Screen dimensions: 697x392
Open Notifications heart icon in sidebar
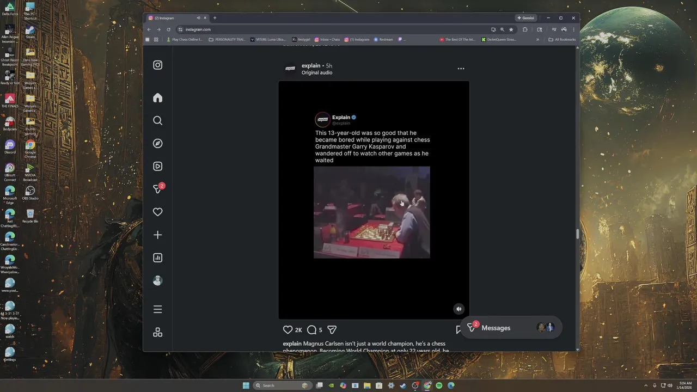click(x=157, y=212)
